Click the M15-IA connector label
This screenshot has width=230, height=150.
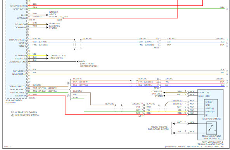tap(32, 20)
